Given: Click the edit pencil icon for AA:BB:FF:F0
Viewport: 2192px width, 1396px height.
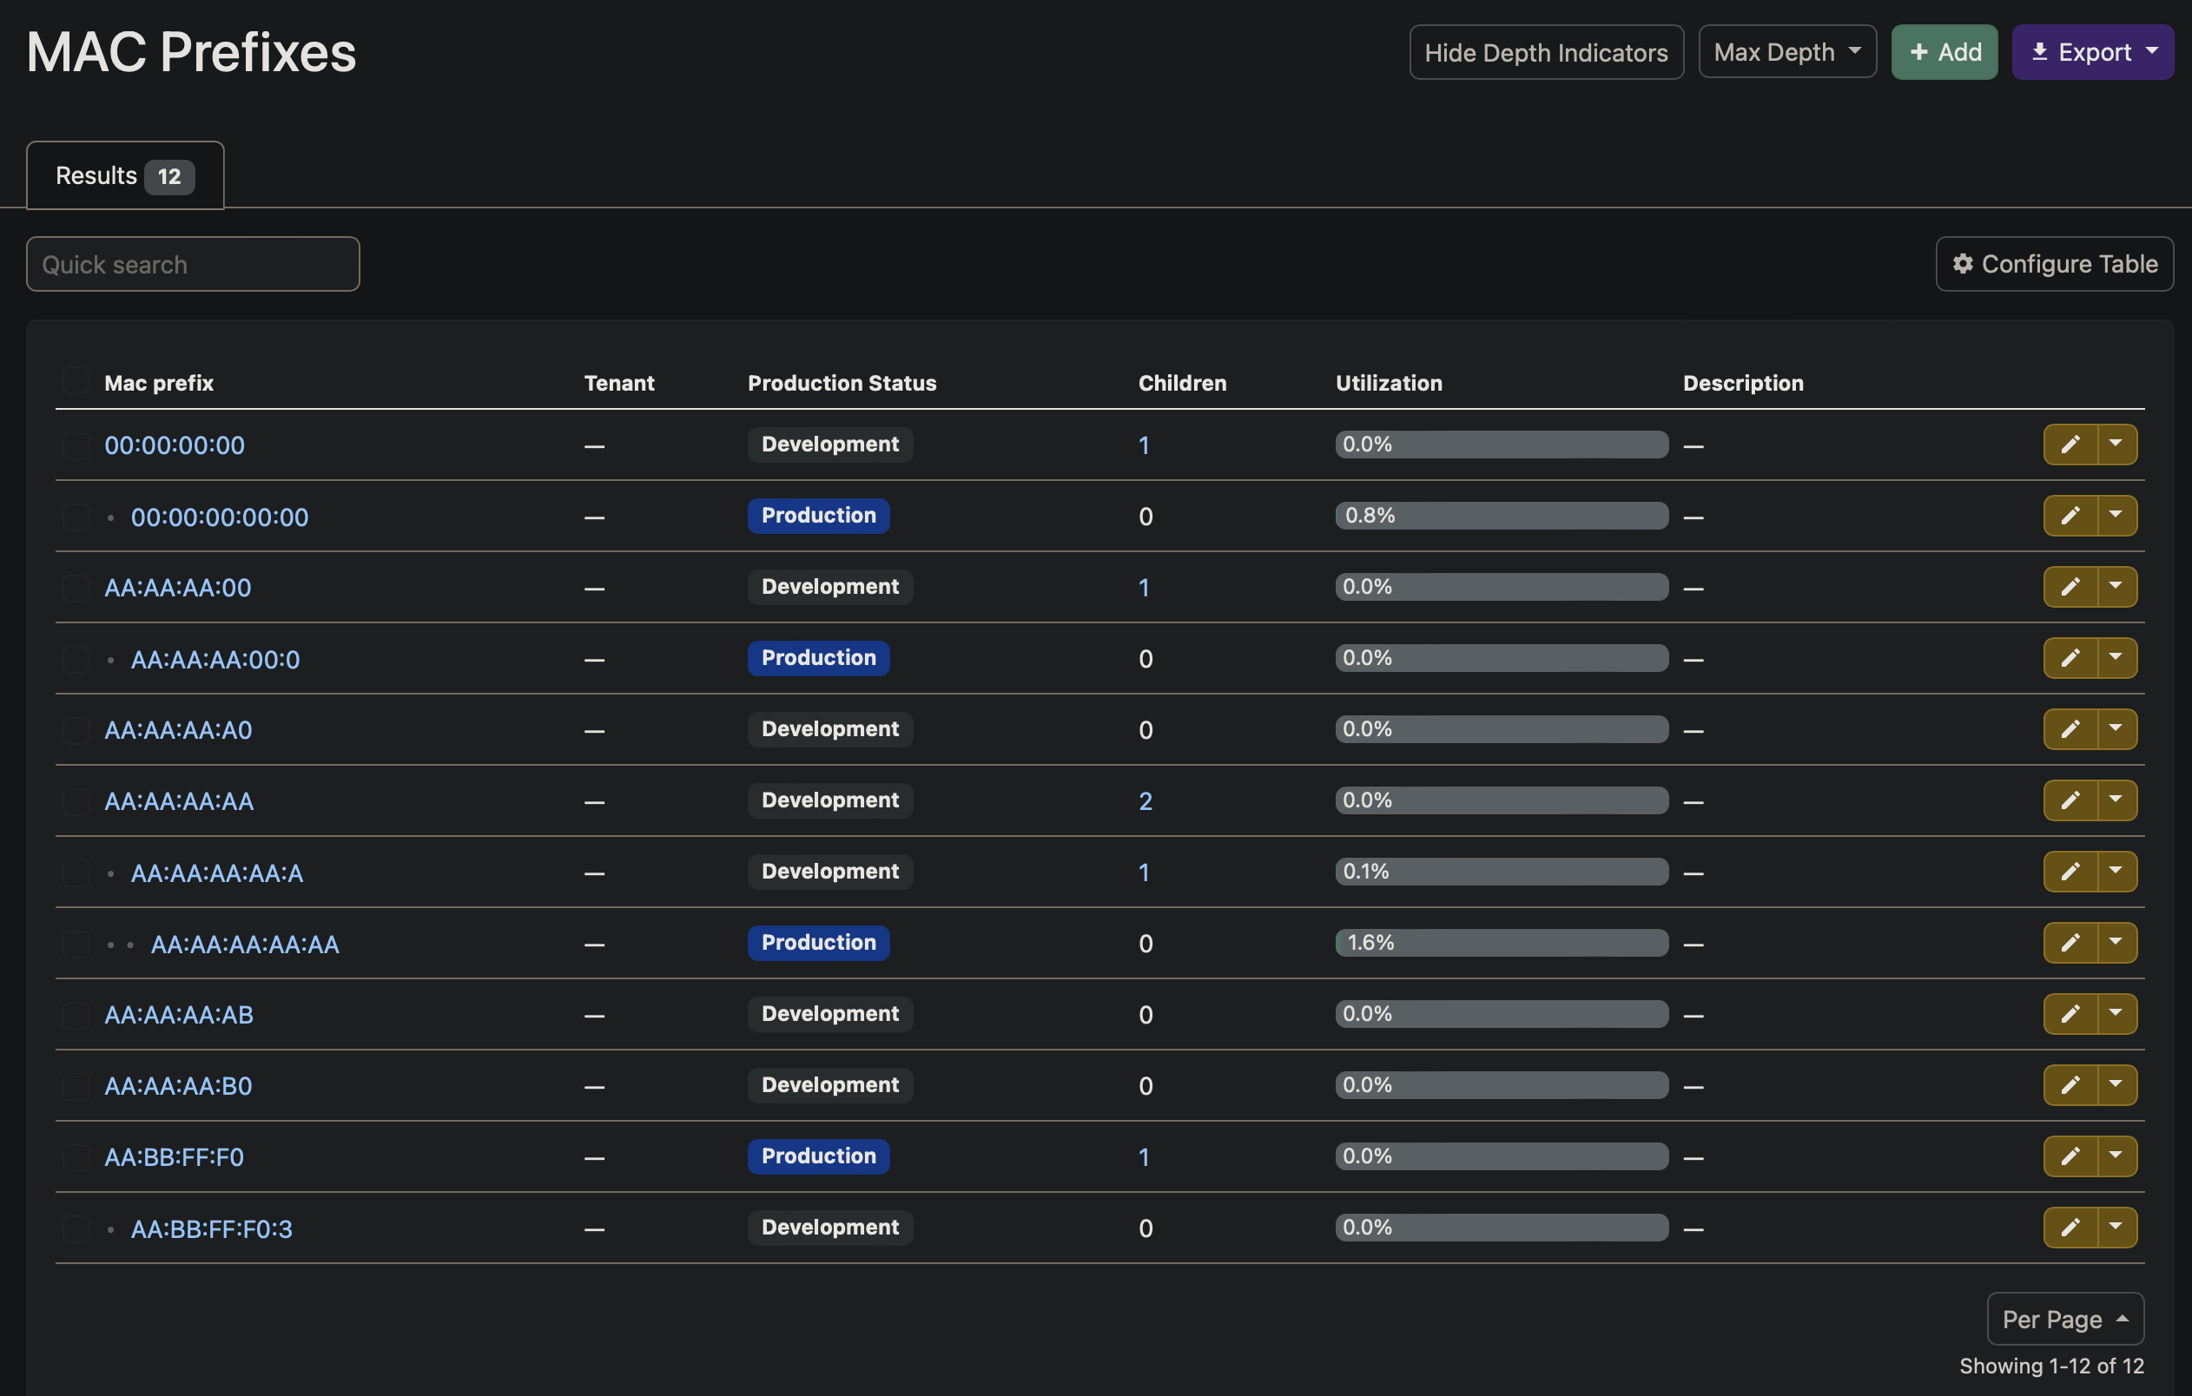Looking at the screenshot, I should (2071, 1156).
